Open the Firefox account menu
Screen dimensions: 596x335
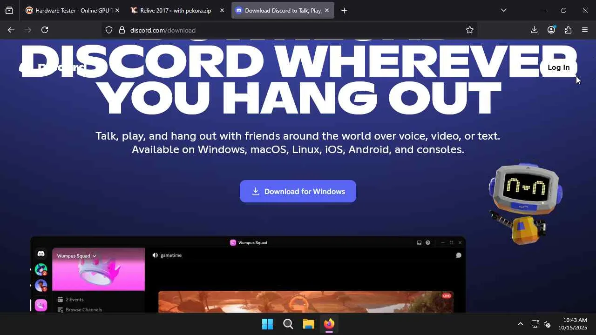pyautogui.click(x=551, y=30)
